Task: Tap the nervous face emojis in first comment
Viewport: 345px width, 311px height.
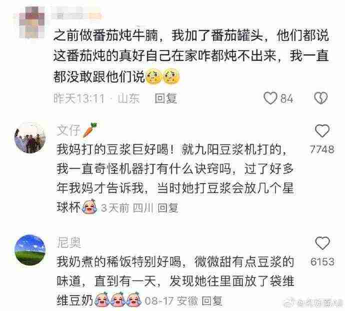Action: tap(162, 76)
